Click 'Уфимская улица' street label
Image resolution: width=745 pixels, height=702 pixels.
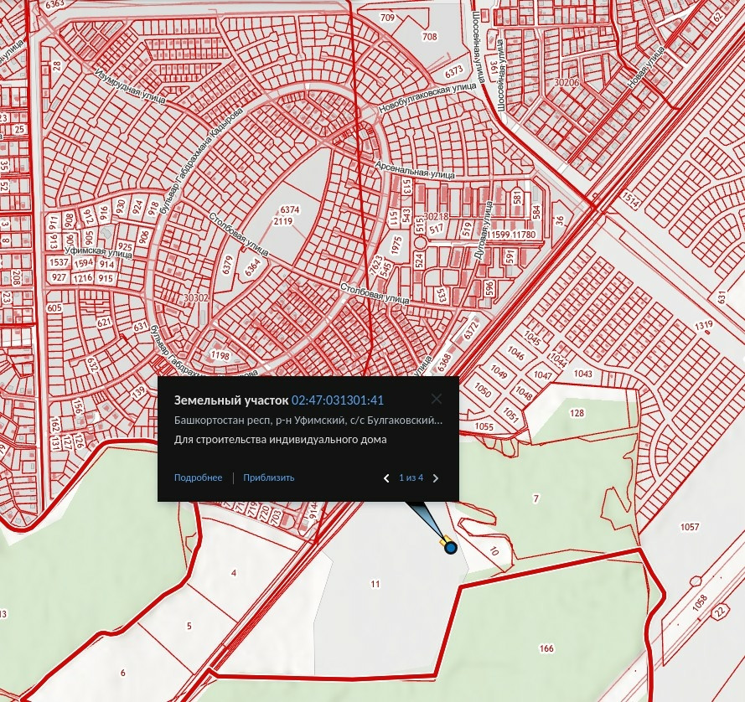98,252
